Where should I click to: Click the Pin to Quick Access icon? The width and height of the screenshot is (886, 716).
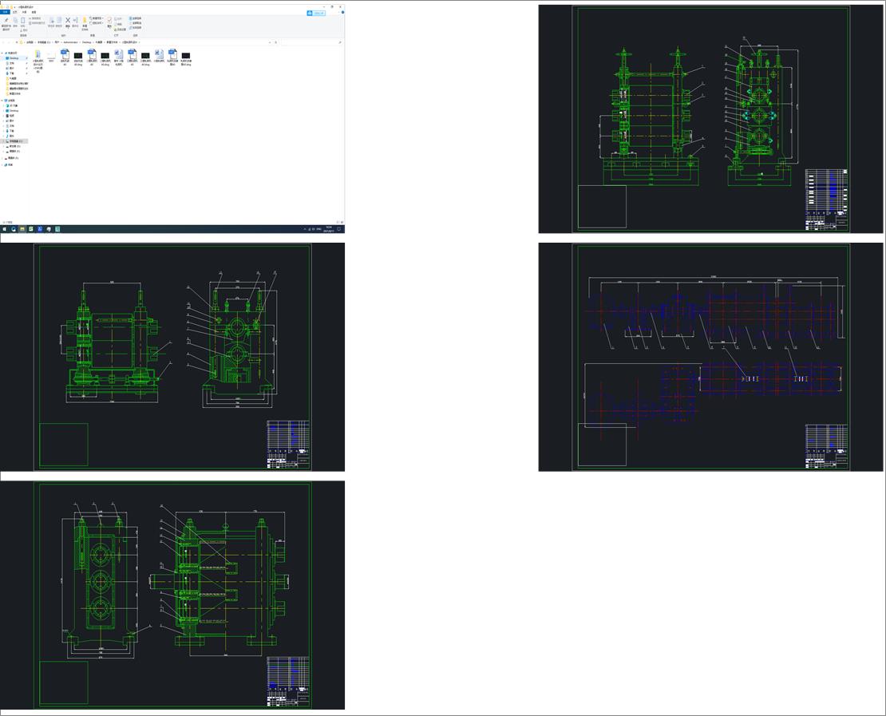pyautogui.click(x=6, y=21)
